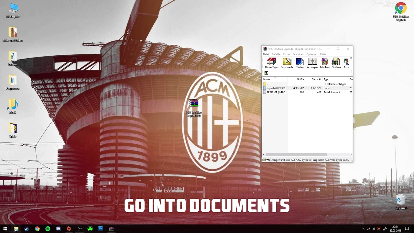Screen dimensions: 414x233
Task: Click the drive/key icon in the WinRAR status bar
Action: click(266, 160)
